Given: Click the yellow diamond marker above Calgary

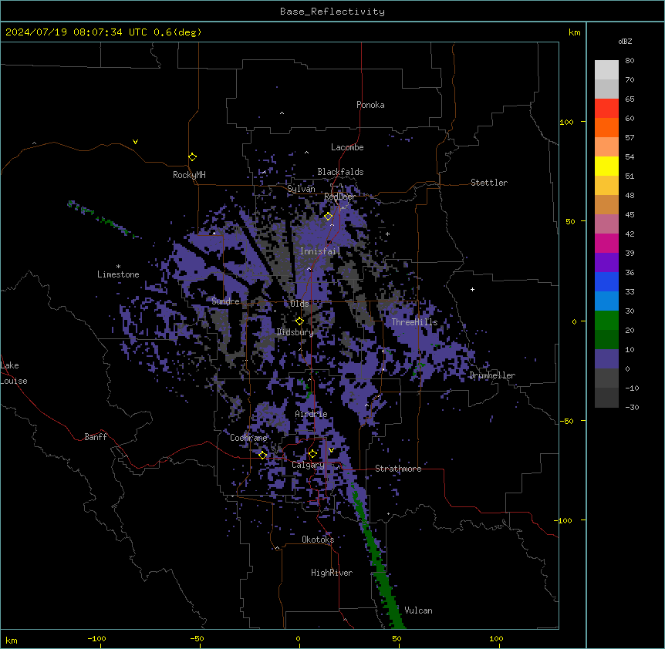Looking at the screenshot, I should click(x=312, y=454).
